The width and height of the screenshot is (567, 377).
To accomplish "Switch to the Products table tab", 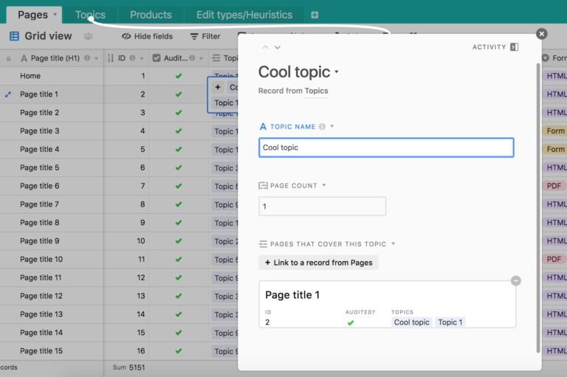I will [151, 15].
